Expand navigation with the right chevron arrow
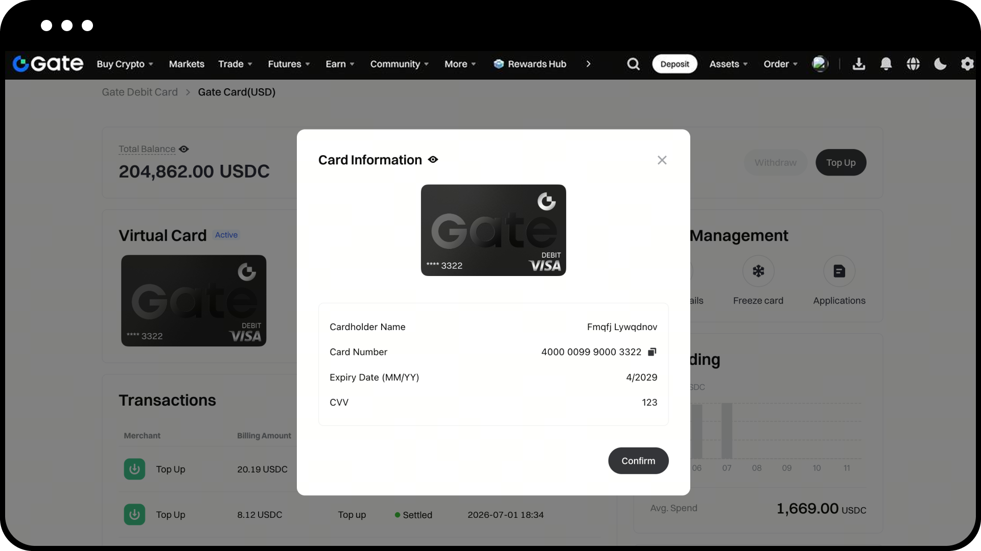This screenshot has width=981, height=551. point(588,64)
